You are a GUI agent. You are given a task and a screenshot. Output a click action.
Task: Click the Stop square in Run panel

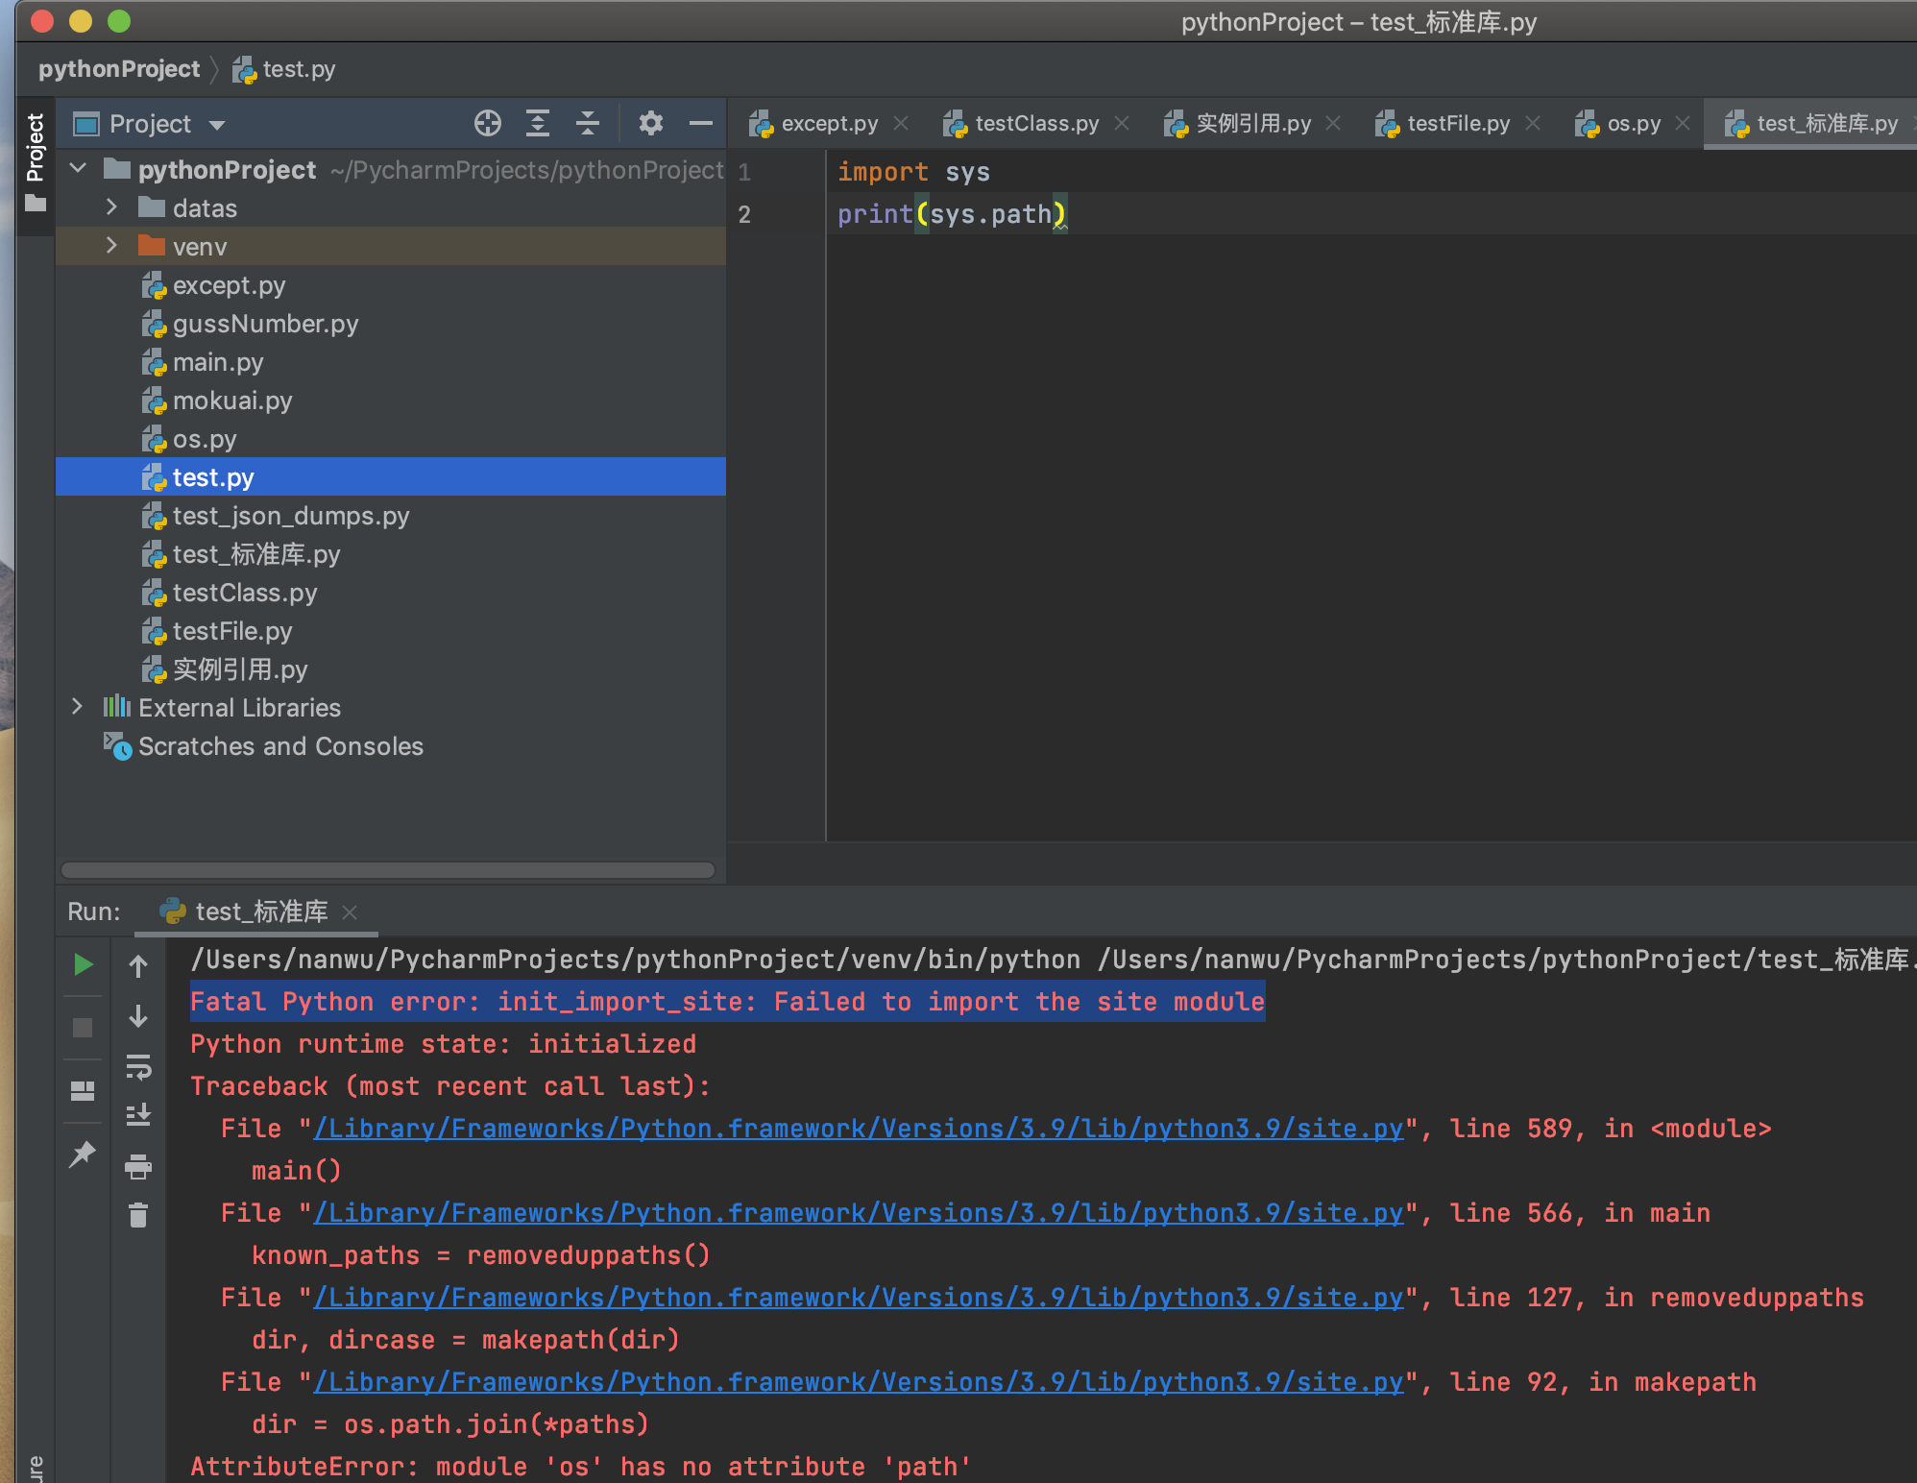(84, 1028)
